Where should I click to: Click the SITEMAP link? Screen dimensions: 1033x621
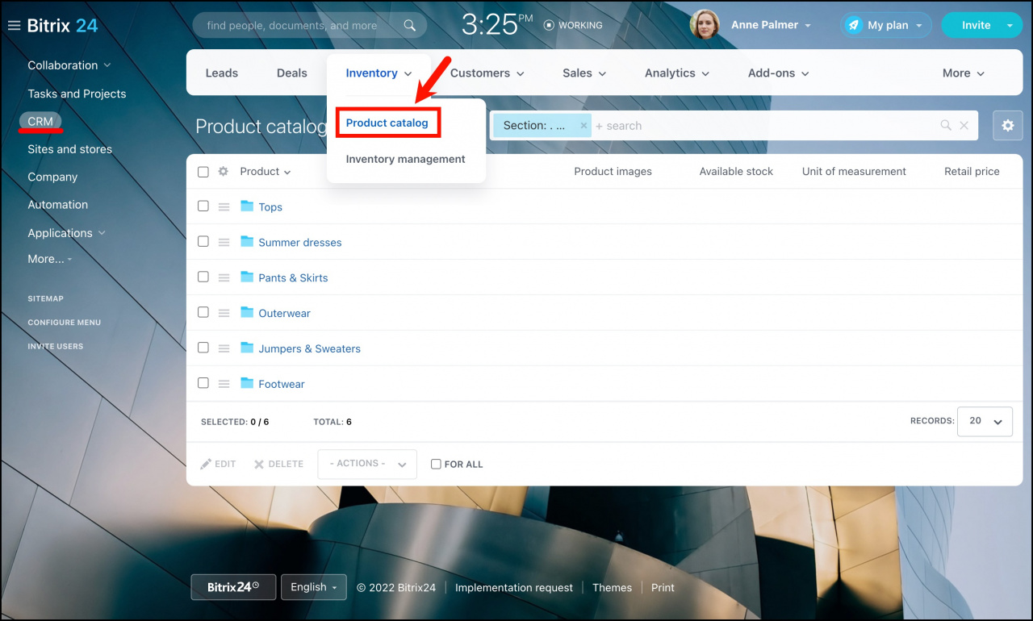(x=45, y=299)
